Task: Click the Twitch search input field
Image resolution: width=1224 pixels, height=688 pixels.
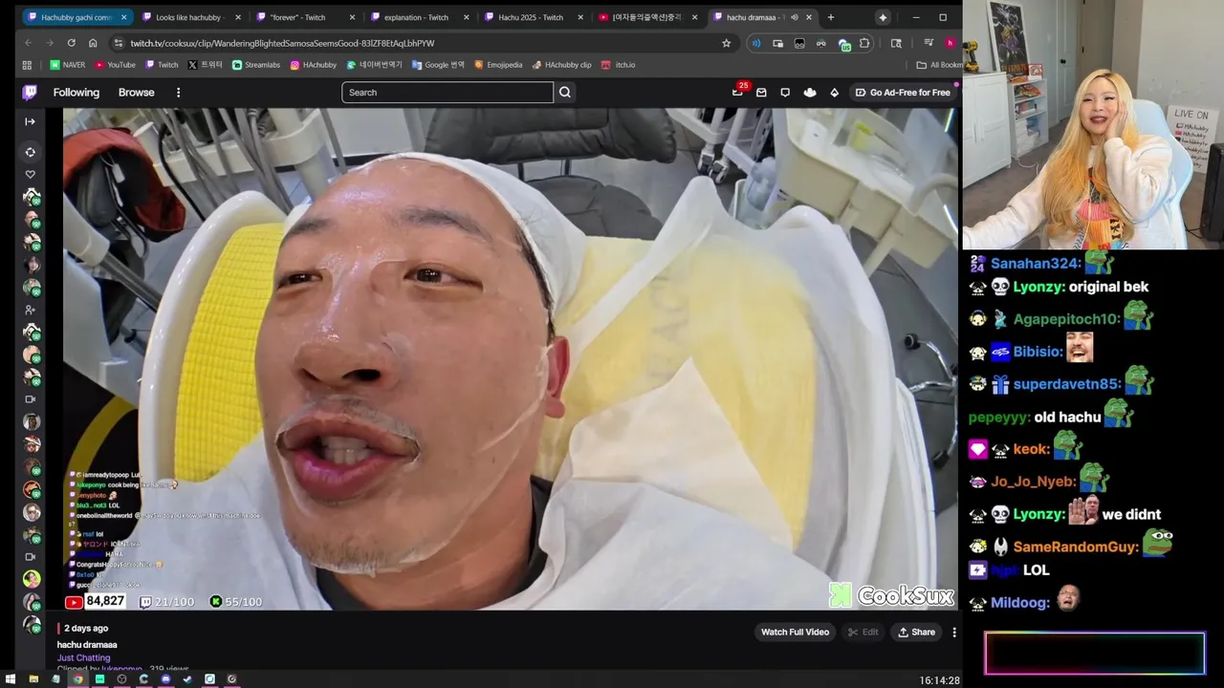Action: pos(448,93)
